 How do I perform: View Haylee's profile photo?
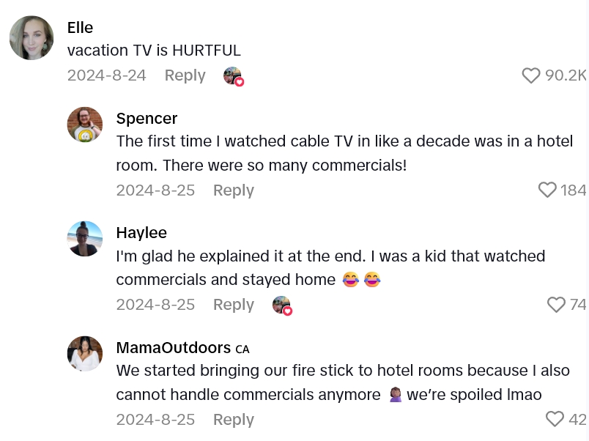[x=85, y=239]
